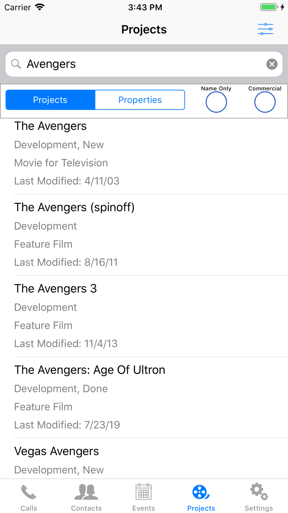This screenshot has width=288, height=513.
Task: Select the Projects segment
Action: (50, 100)
